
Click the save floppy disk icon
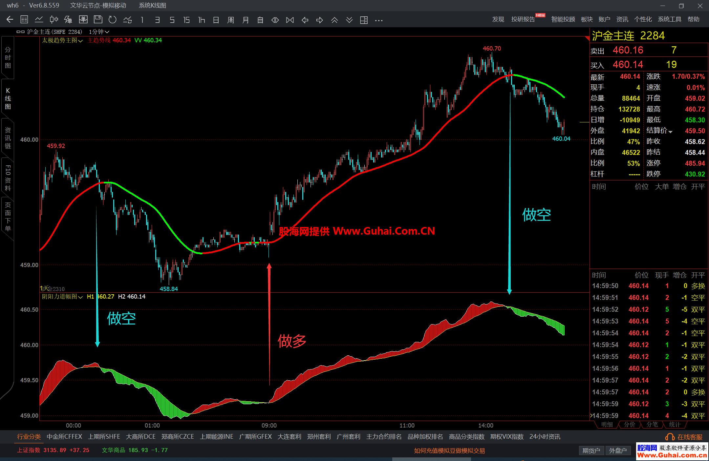(x=98, y=20)
